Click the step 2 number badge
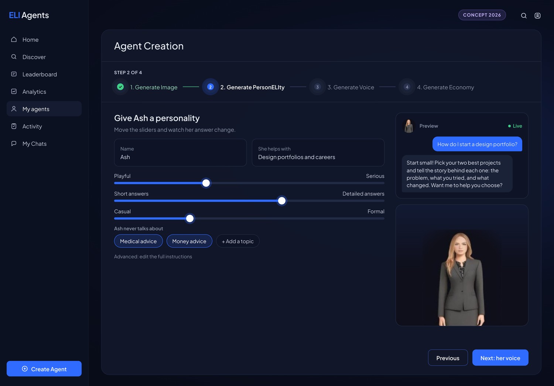The width and height of the screenshot is (554, 386). 211,87
